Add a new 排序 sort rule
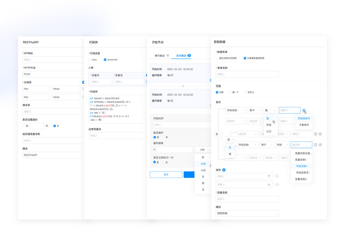 [x=224, y=170]
